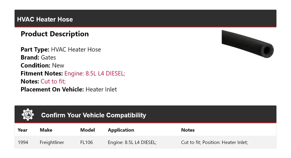Click the Brand: Gates line
The width and height of the screenshot is (291, 158).
[38, 58]
